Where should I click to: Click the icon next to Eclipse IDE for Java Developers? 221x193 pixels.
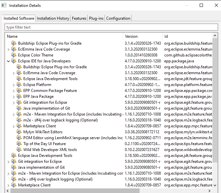click(x=14, y=61)
